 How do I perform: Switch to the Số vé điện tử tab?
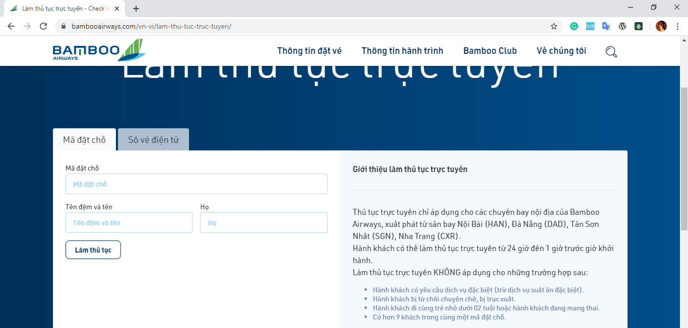click(x=153, y=140)
